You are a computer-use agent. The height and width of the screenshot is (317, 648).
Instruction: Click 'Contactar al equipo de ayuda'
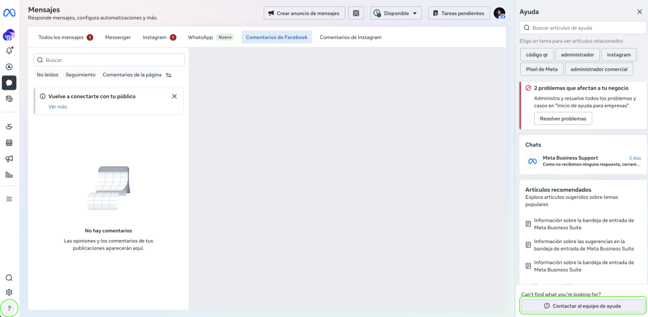tap(582, 306)
